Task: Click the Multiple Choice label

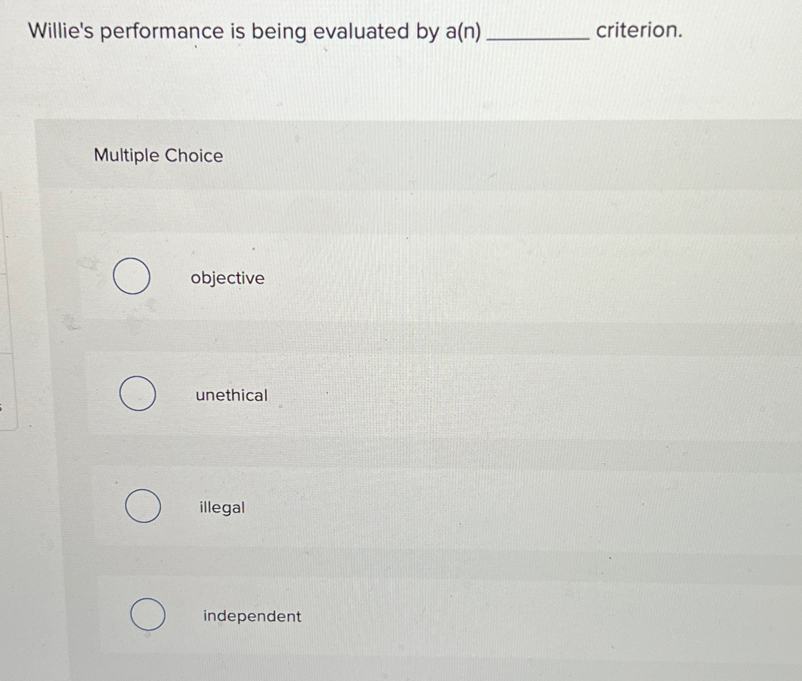Action: click(x=158, y=156)
